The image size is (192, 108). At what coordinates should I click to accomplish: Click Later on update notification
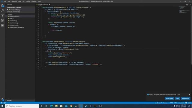[x=177, y=98]
